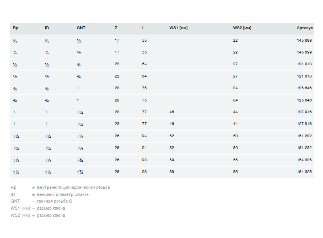Select the WS2 [мм] column header
Viewport: 323px width, 238px height.
(x=242, y=28)
